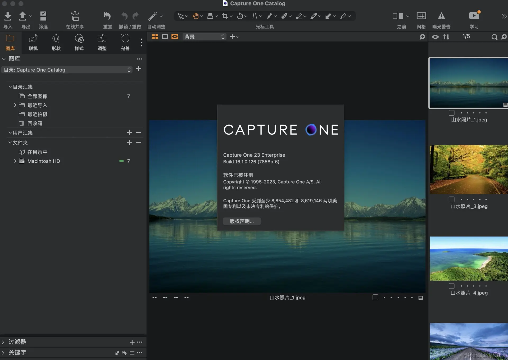Click the Import (导入) icon
The height and width of the screenshot is (360, 508).
click(x=8, y=16)
